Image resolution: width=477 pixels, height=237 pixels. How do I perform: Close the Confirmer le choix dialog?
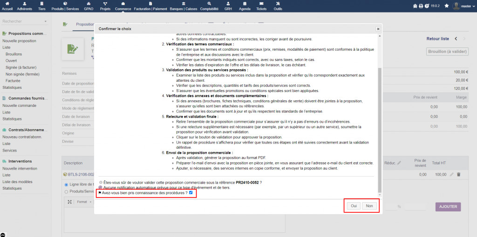tap(378, 29)
